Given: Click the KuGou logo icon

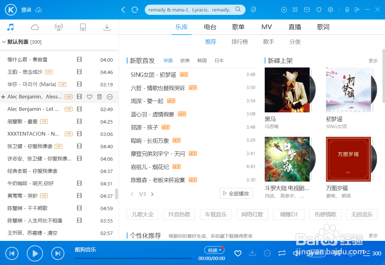Looking at the screenshot, I should (11, 10).
